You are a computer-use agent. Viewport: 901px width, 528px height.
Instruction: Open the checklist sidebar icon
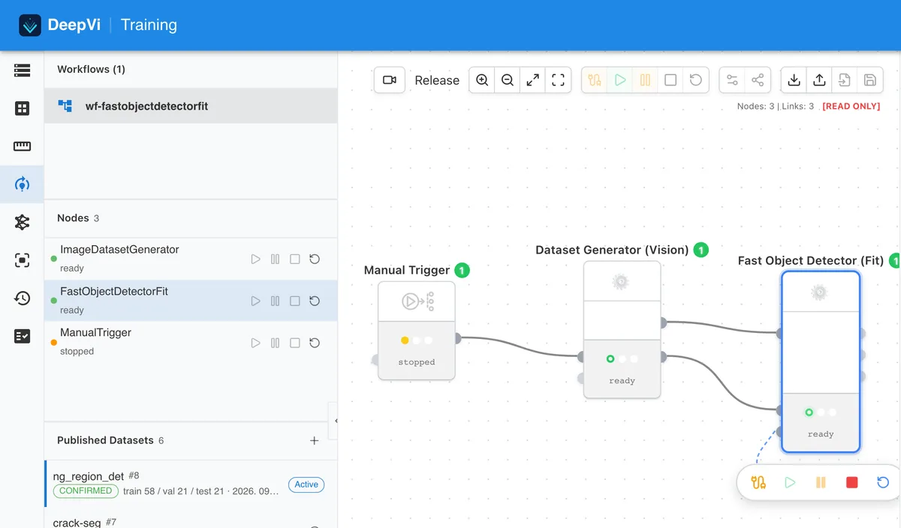pos(22,336)
